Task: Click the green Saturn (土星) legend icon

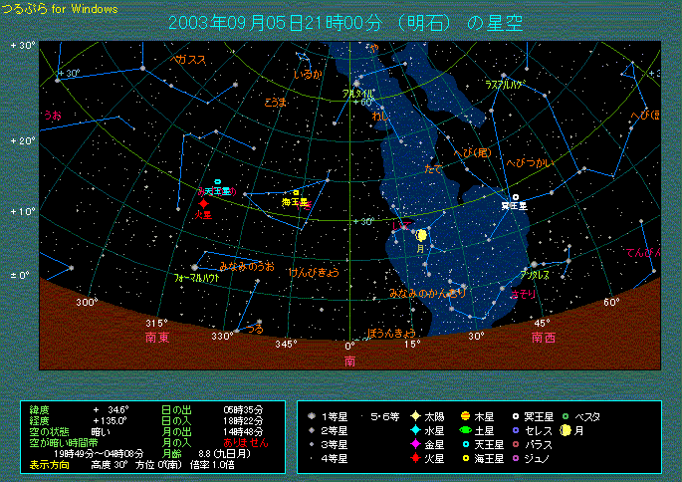Action: [465, 430]
